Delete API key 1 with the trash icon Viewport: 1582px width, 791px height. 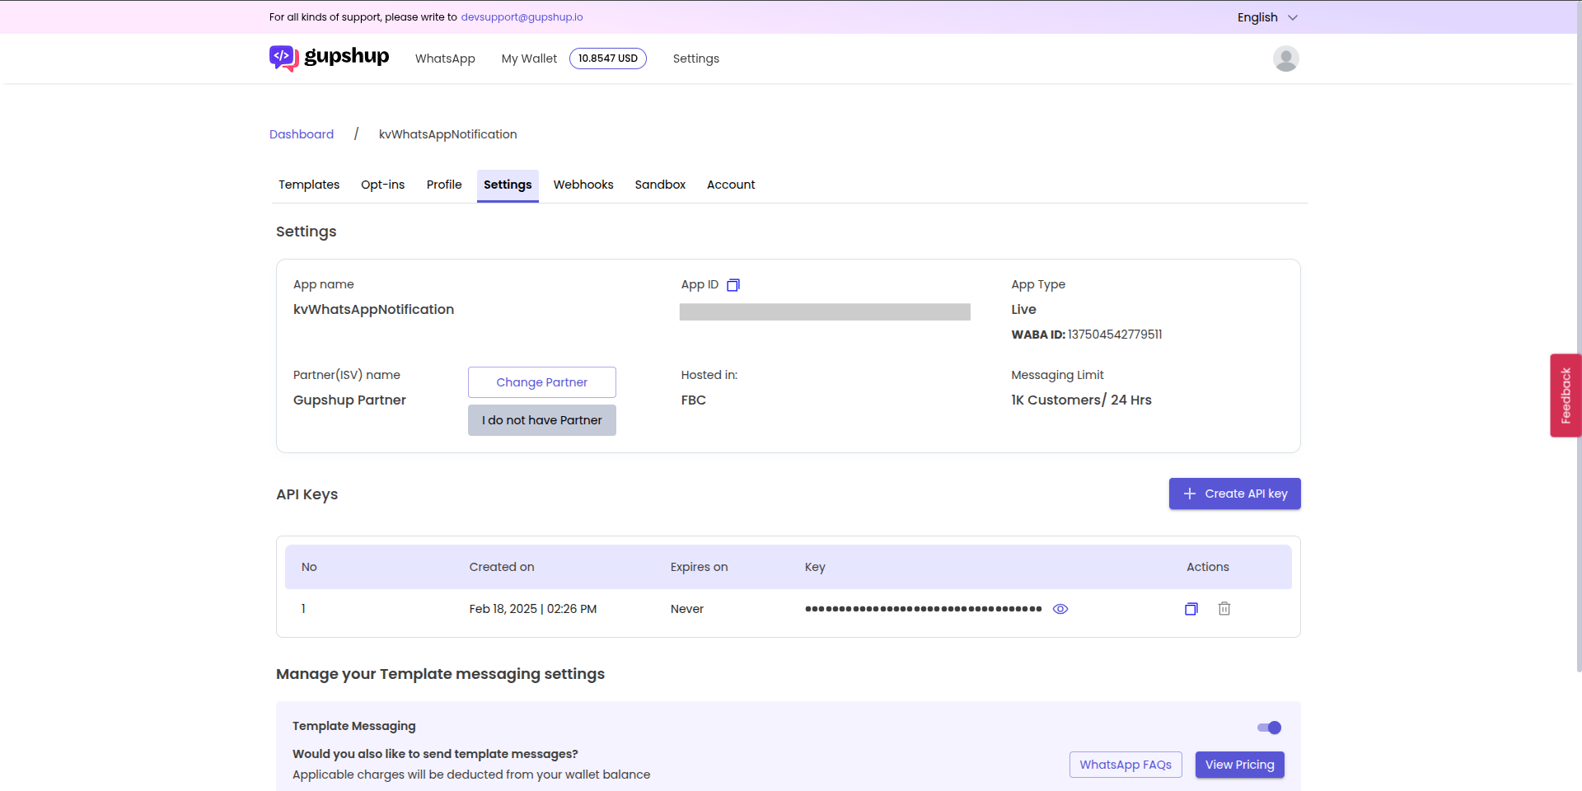[1224, 609]
